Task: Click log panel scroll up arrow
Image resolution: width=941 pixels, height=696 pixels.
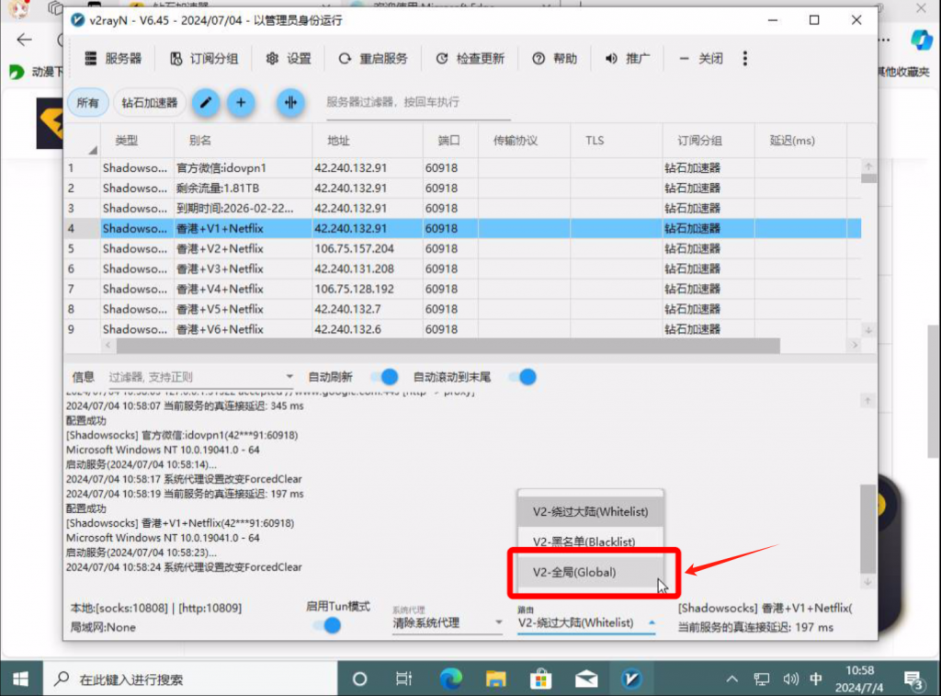Action: [x=867, y=401]
